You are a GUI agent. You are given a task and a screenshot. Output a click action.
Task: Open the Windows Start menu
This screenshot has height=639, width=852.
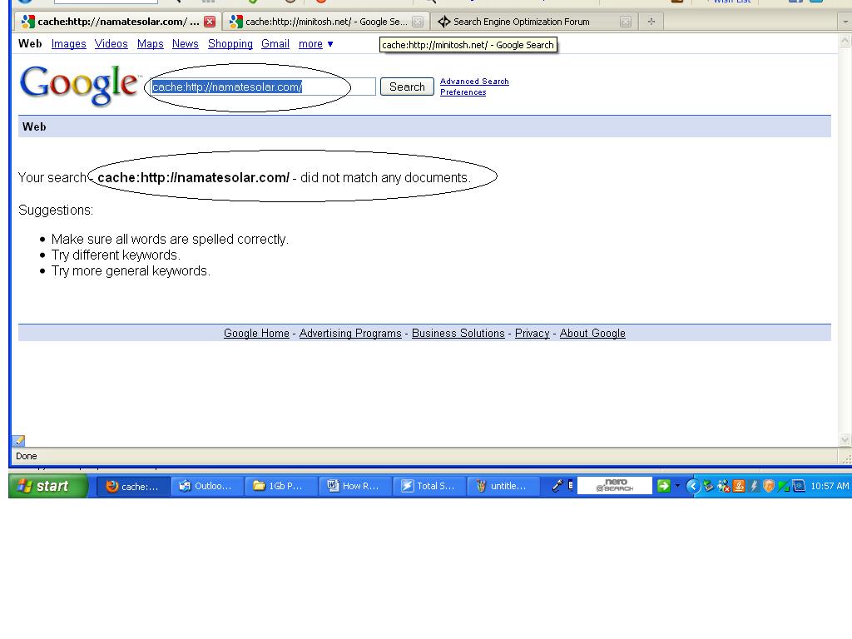pyautogui.click(x=47, y=486)
